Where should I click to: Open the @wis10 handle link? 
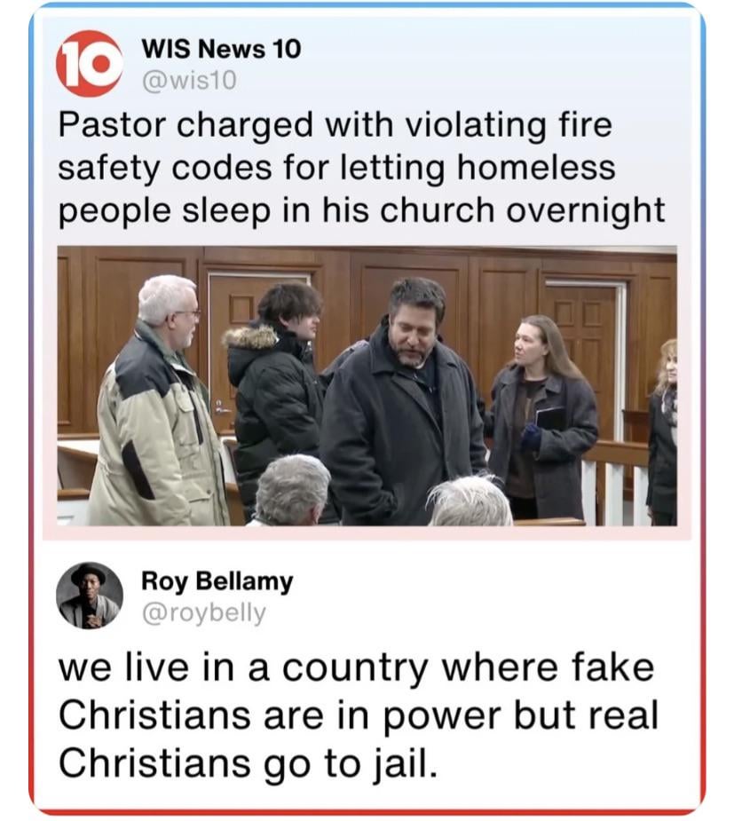[x=190, y=80]
